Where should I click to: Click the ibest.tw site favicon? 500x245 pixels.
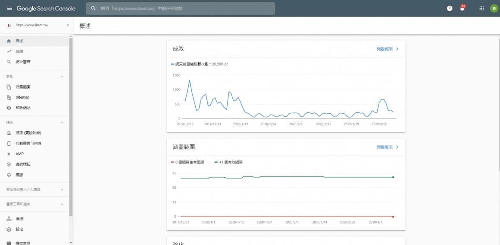pyautogui.click(x=9, y=25)
